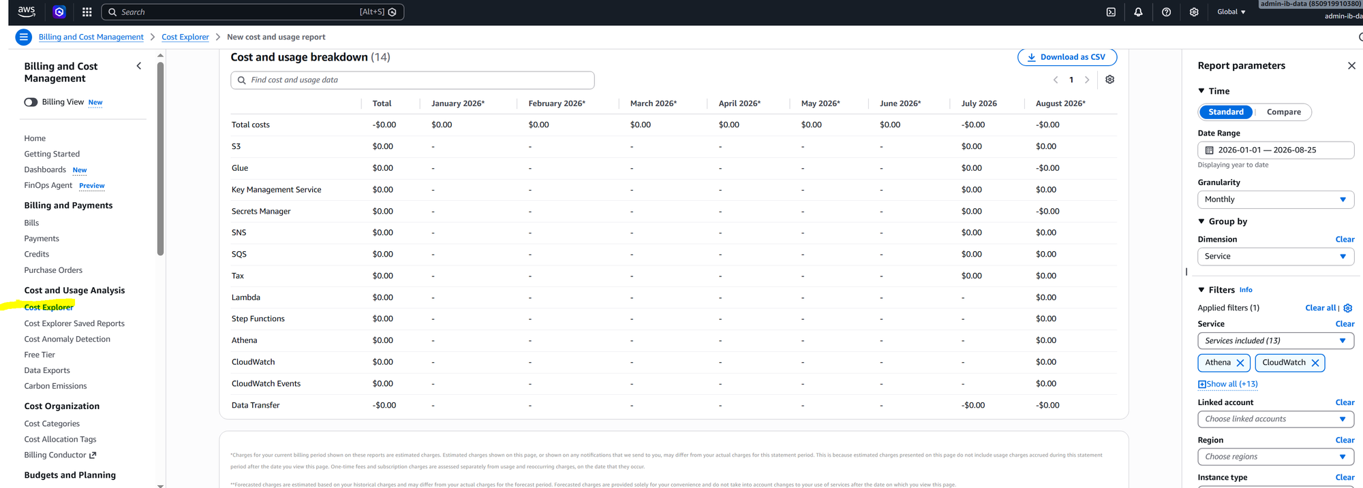Viewport: 1363px width, 488px height.
Task: Open the Amazon Q icon in top bar
Action: click(59, 12)
